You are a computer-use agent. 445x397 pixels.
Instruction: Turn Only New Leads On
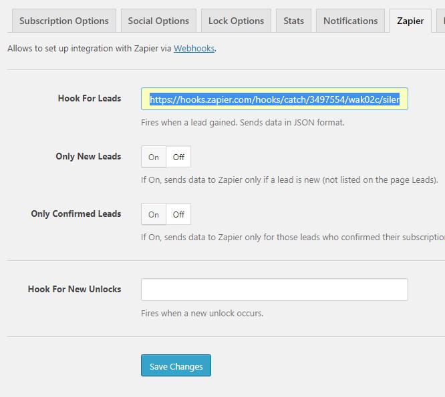(154, 157)
